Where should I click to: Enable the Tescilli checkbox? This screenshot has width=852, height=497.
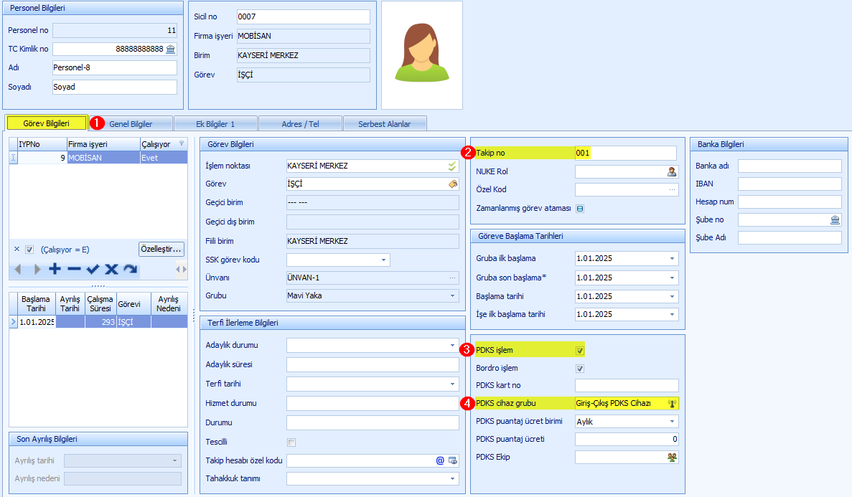pos(291,442)
